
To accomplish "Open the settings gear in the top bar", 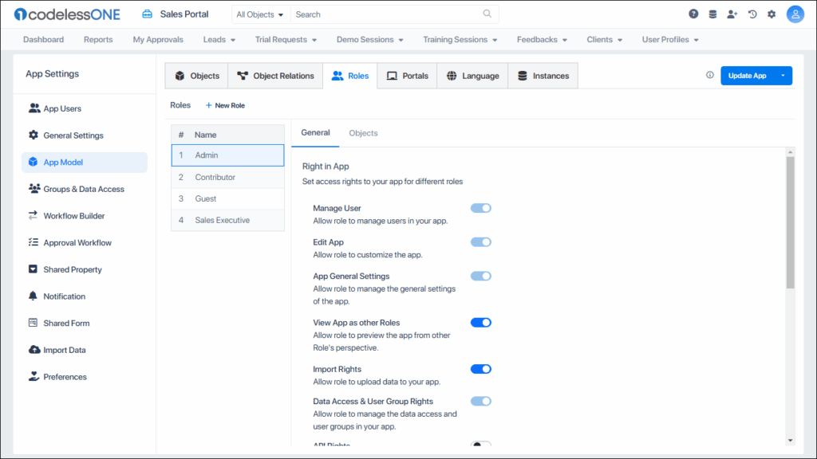I will tap(771, 14).
